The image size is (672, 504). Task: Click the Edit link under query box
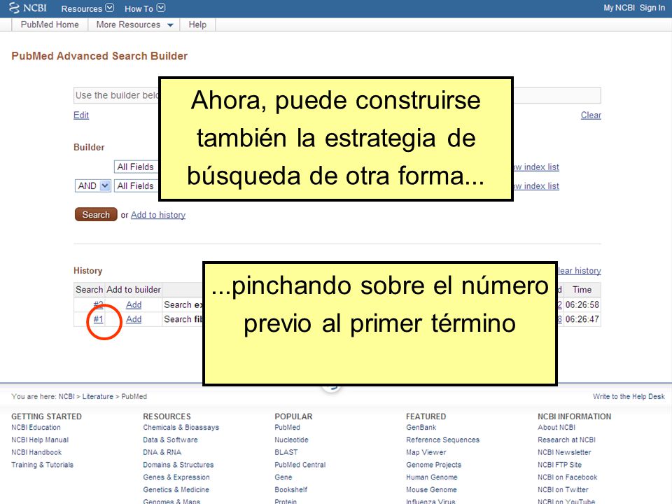(81, 115)
